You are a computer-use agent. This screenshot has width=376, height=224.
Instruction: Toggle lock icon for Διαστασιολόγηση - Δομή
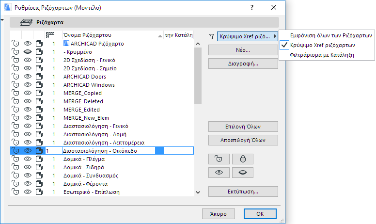coord(16,134)
